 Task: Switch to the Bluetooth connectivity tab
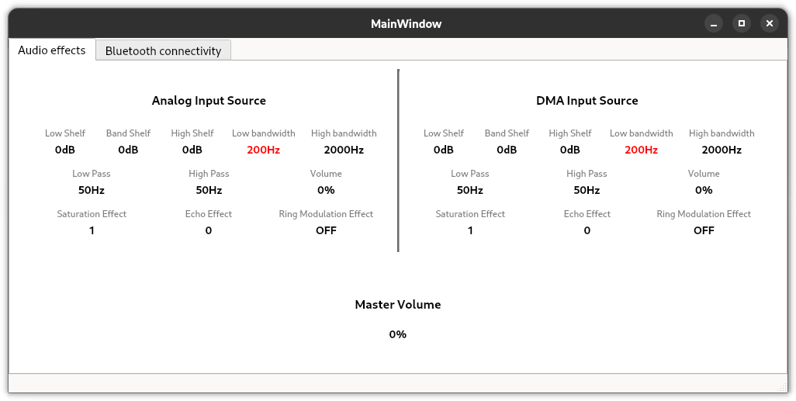tap(163, 50)
